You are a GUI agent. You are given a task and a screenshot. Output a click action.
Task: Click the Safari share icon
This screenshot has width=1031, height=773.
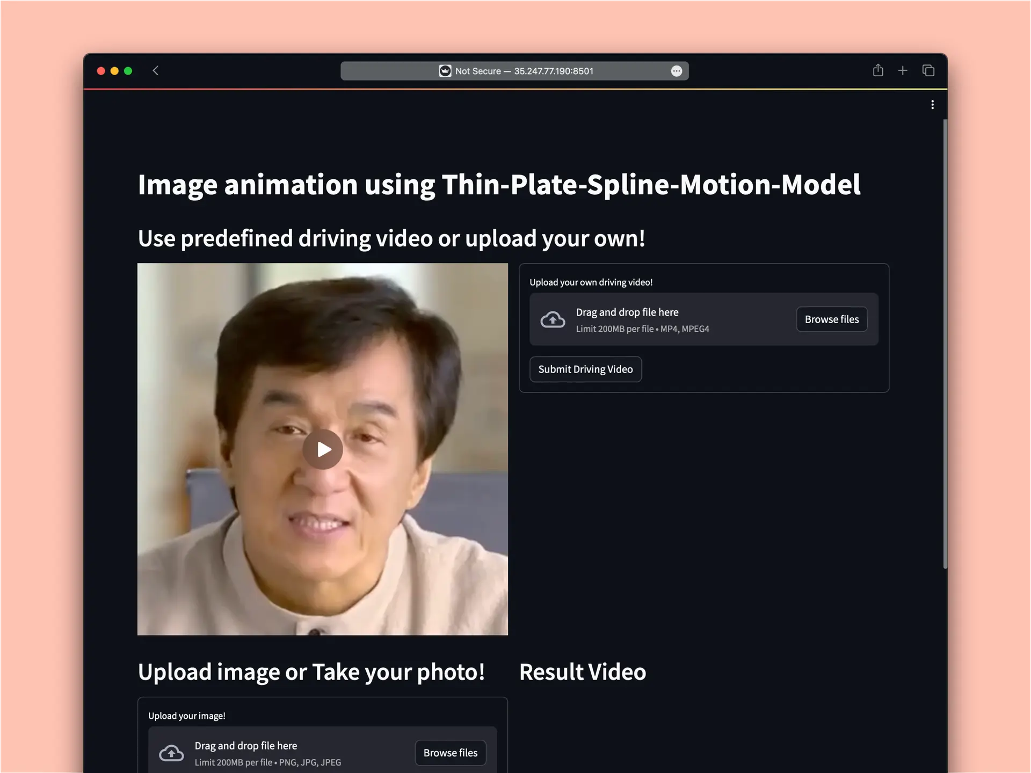[x=878, y=70]
